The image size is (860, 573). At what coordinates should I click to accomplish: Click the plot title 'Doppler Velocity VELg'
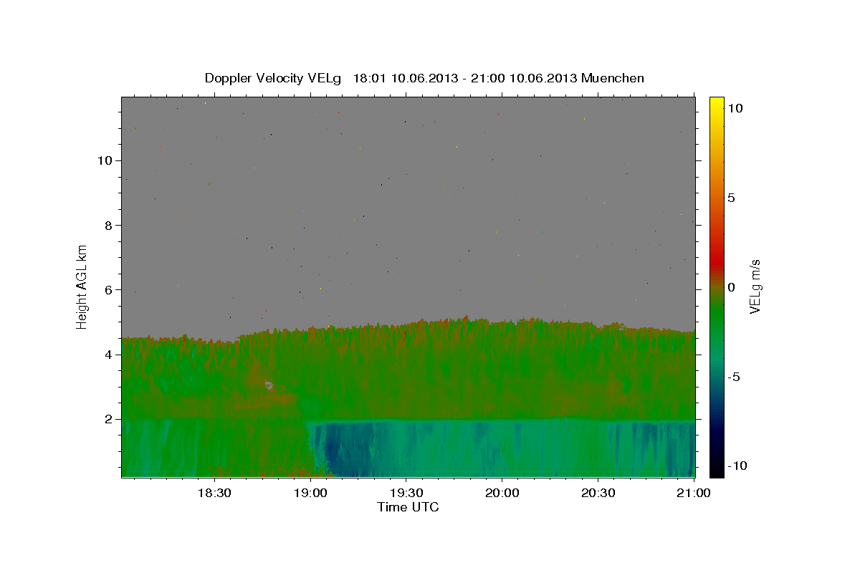click(x=274, y=78)
